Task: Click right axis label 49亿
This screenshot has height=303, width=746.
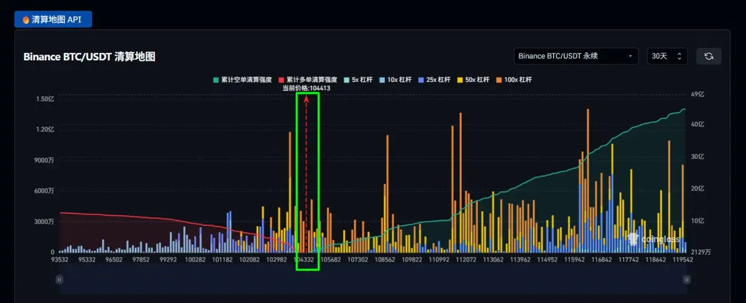Action: [x=698, y=94]
